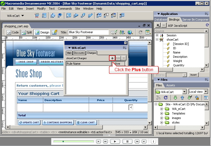Click the add-to-cart plus icon in toolbar
The width and height of the screenshot is (211, 146).
click(52, 16)
